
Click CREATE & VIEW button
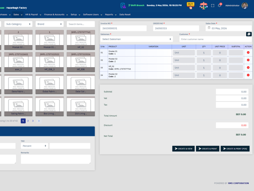183,149
